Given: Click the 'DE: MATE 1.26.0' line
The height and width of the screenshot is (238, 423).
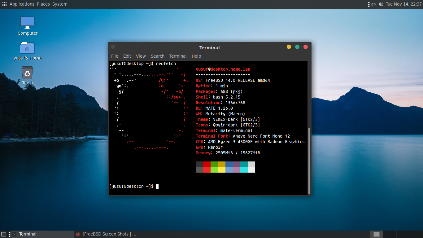Looking at the screenshot, I should tap(214, 108).
